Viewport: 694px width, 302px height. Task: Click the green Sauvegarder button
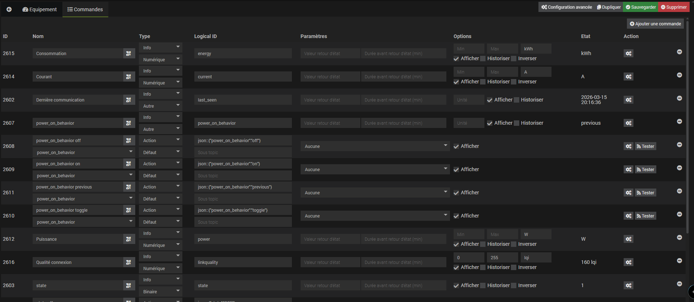pos(641,7)
